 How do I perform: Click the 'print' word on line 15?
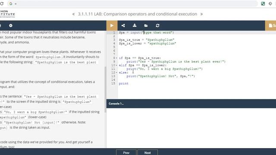[124, 84]
